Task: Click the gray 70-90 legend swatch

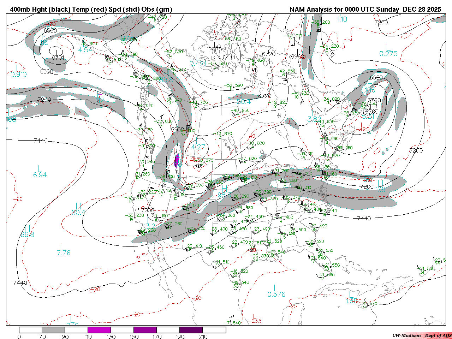Action: coord(53,330)
